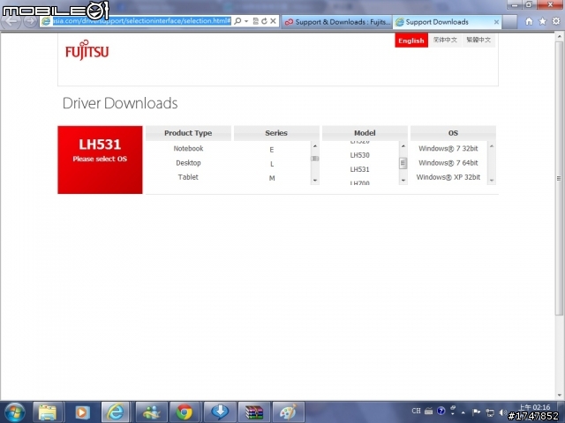
Task: Click the address bar search magnifier icon
Action: (237, 21)
